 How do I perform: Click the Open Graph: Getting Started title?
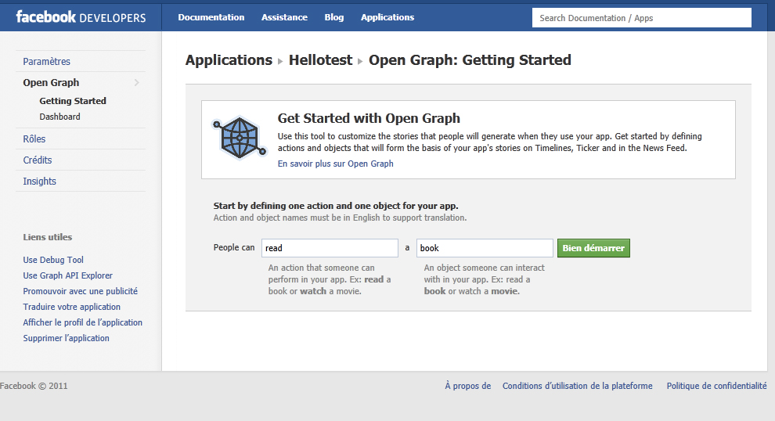(x=470, y=59)
